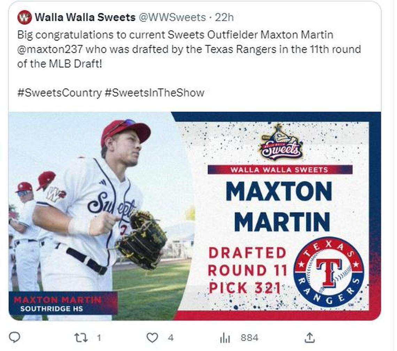Click the @WWSweets handle
This screenshot has width=397, height=351.
coord(172,17)
